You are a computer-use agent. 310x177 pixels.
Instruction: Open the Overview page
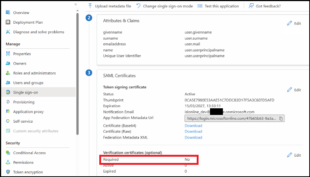pyautogui.click(x=21, y=13)
